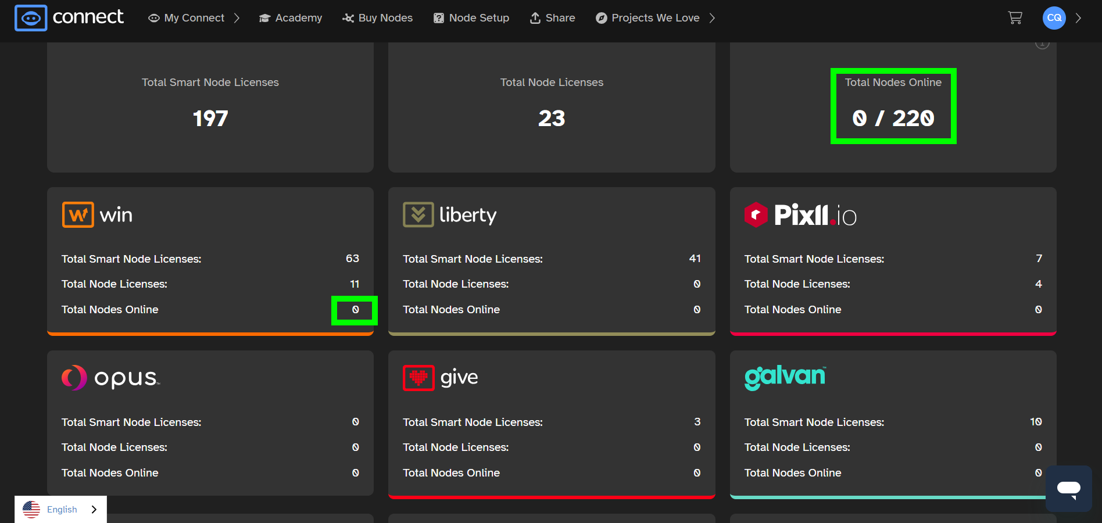This screenshot has height=523, width=1102.
Task: Select English language label
Action: (x=62, y=510)
